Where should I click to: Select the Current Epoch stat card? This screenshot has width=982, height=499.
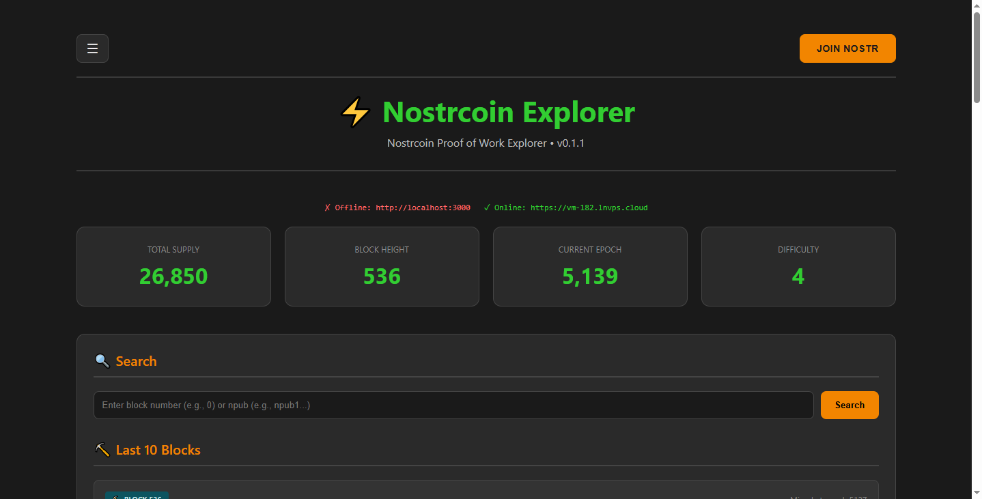click(590, 266)
